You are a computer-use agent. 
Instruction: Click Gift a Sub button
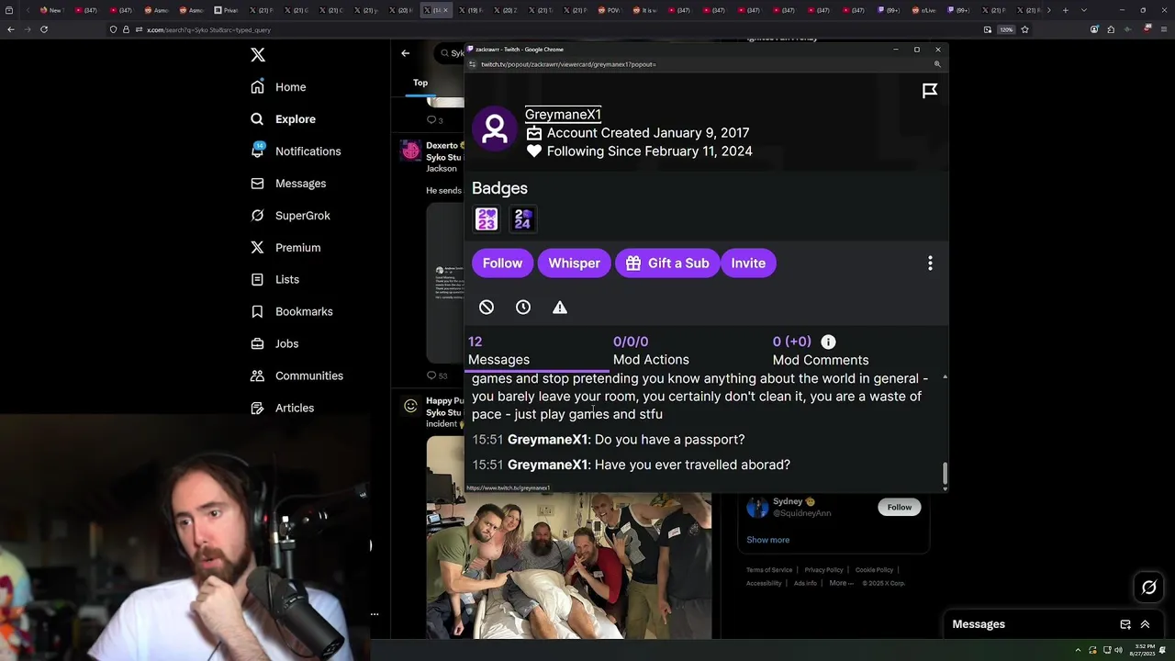tap(667, 263)
